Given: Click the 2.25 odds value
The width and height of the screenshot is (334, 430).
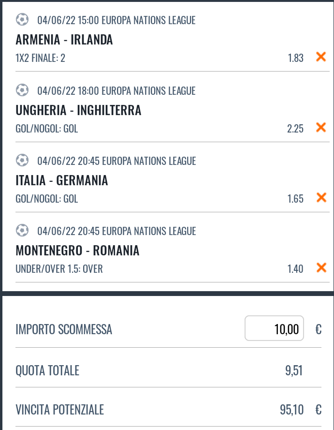Looking at the screenshot, I should 295,128.
